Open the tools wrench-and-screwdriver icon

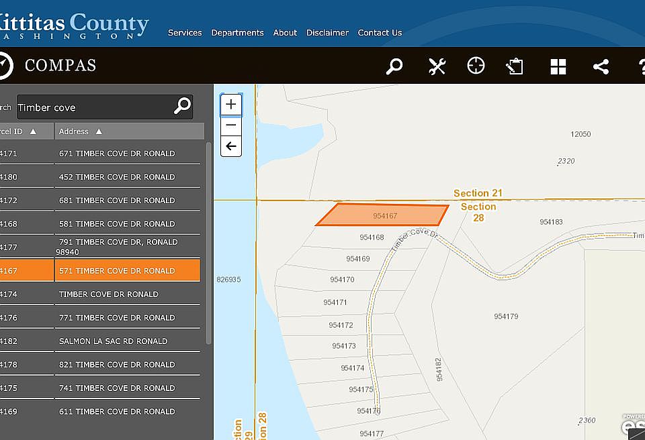tap(437, 66)
